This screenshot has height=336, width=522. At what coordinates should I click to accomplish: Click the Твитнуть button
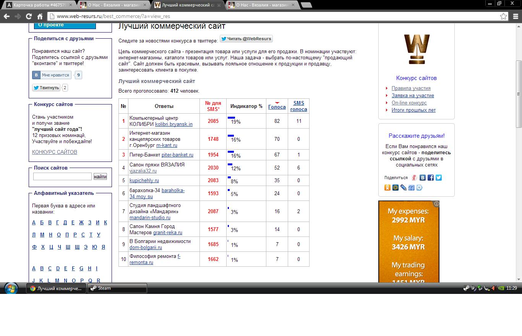coord(46,88)
